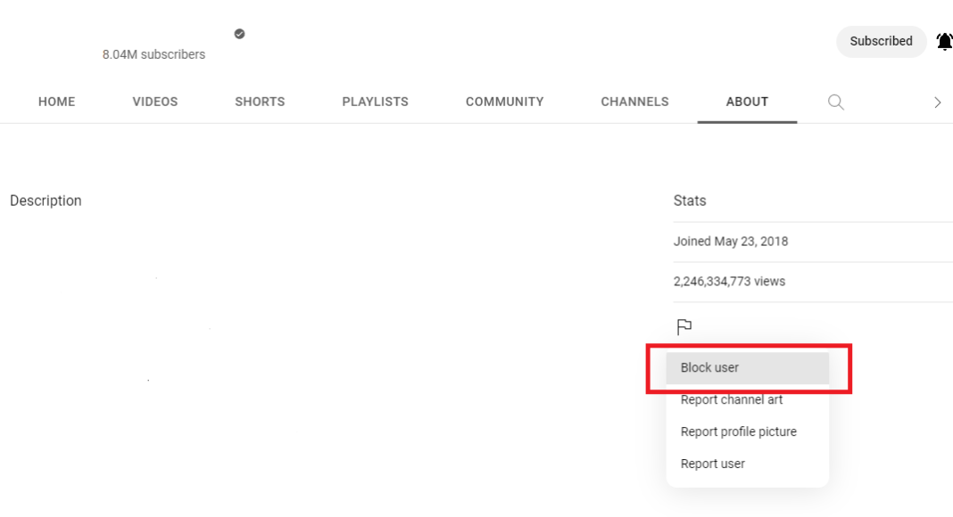This screenshot has width=953, height=517.
Task: Select the HOME tab
Action: pos(56,102)
